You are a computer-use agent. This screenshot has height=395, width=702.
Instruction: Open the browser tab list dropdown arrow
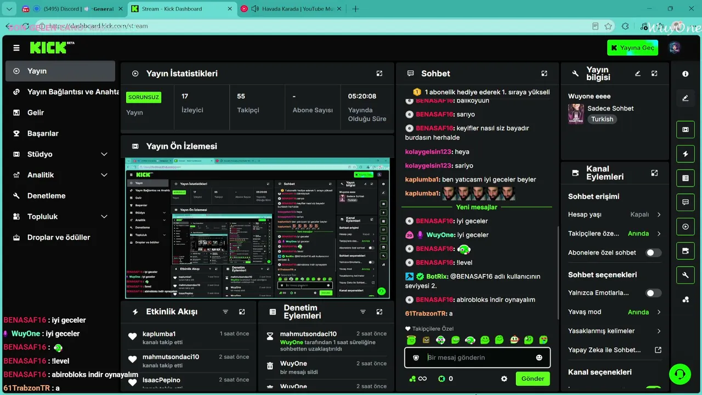click(x=9, y=9)
